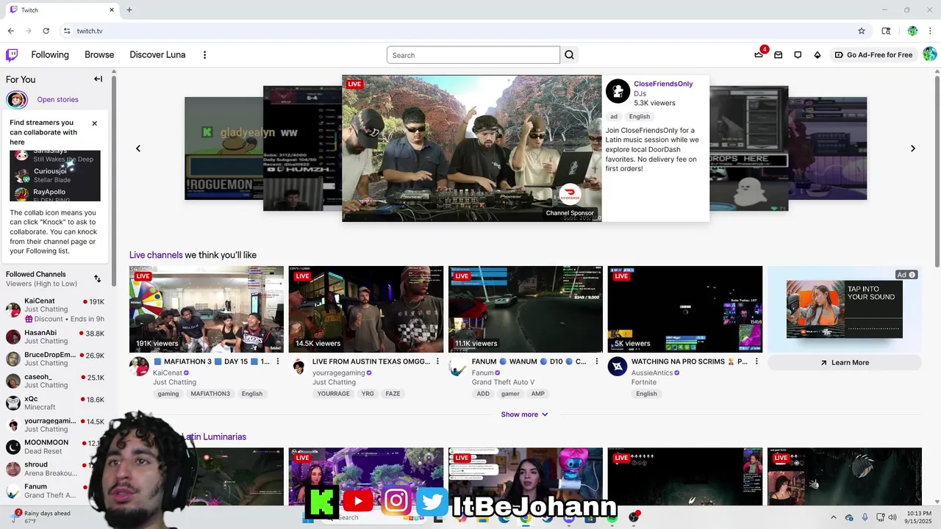Open the Following tab
Viewport: 941px width, 529px height.
[50, 55]
